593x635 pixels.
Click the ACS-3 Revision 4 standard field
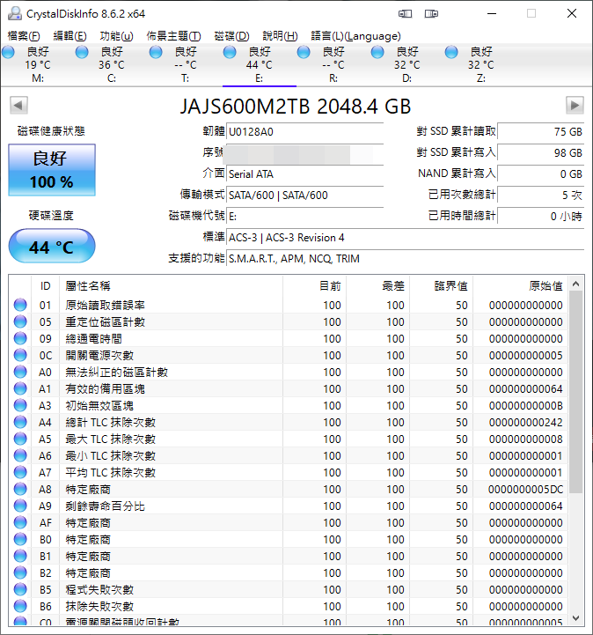[x=405, y=237]
